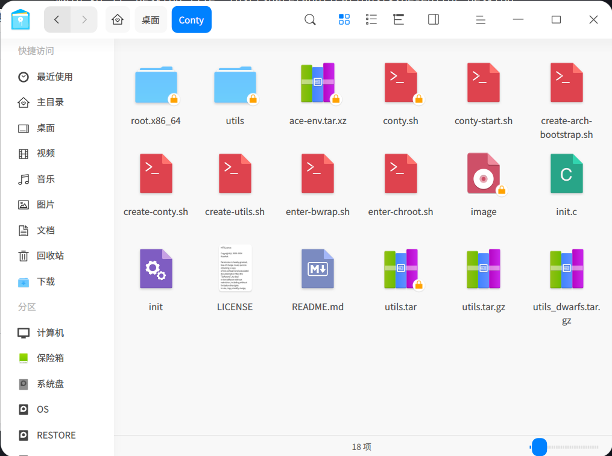The width and height of the screenshot is (612, 456).
Task: Select the create-arch-bootstrap.sh script icon
Action: point(566,83)
